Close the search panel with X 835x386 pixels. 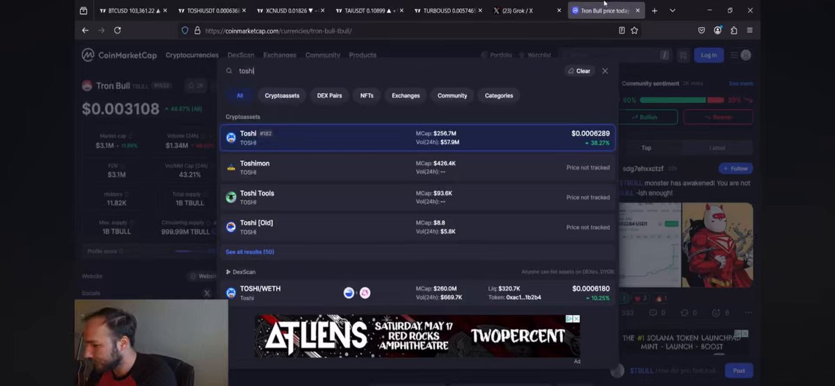click(605, 71)
